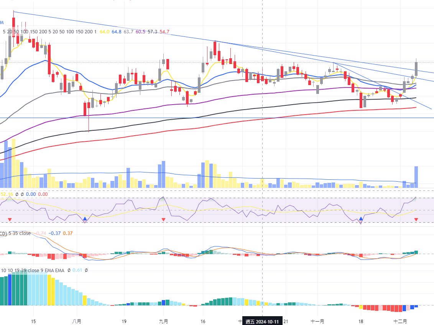Viewport: 434px width, 325px height.
Task: Click the purple moving average value 60.5
Action: pyautogui.click(x=140, y=32)
